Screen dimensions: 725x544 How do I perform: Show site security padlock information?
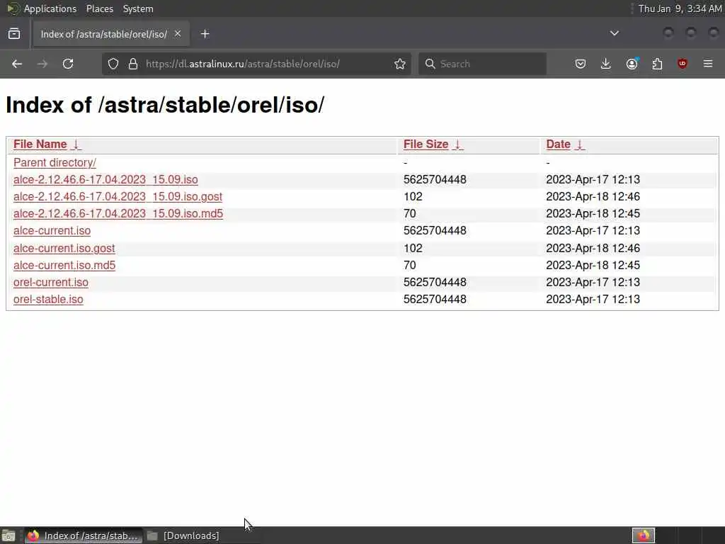tap(133, 64)
